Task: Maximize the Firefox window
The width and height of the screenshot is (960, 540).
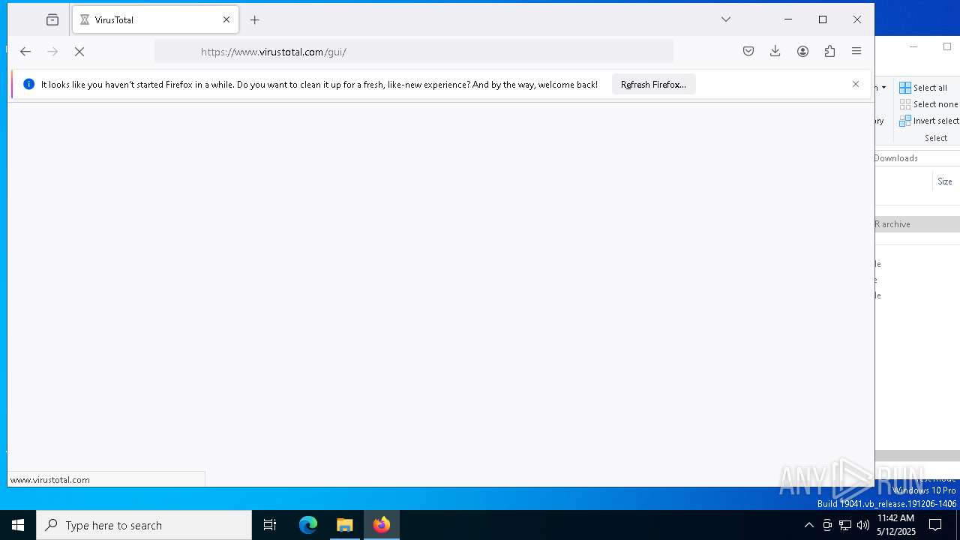Action: 823,19
